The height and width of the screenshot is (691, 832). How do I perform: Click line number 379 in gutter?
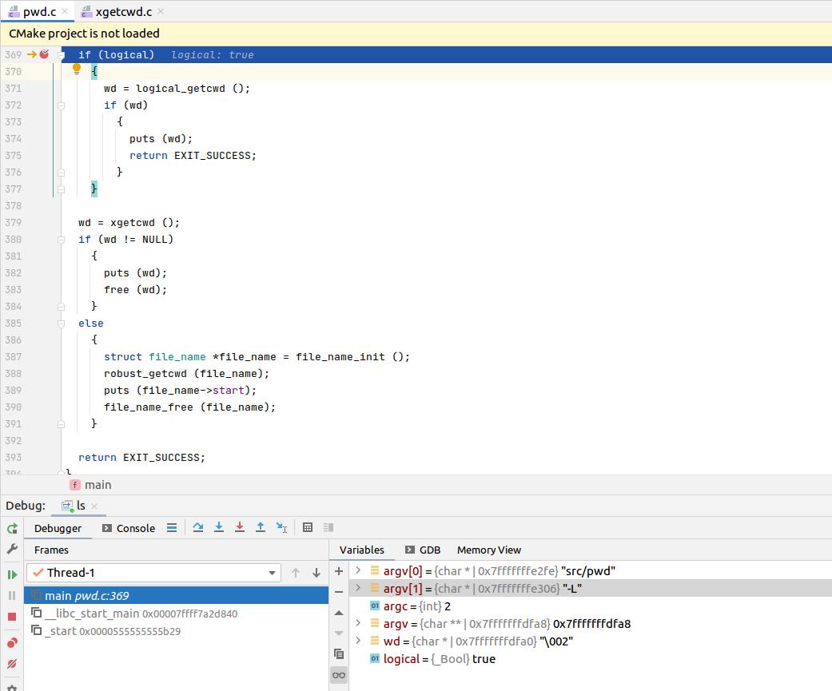click(14, 223)
